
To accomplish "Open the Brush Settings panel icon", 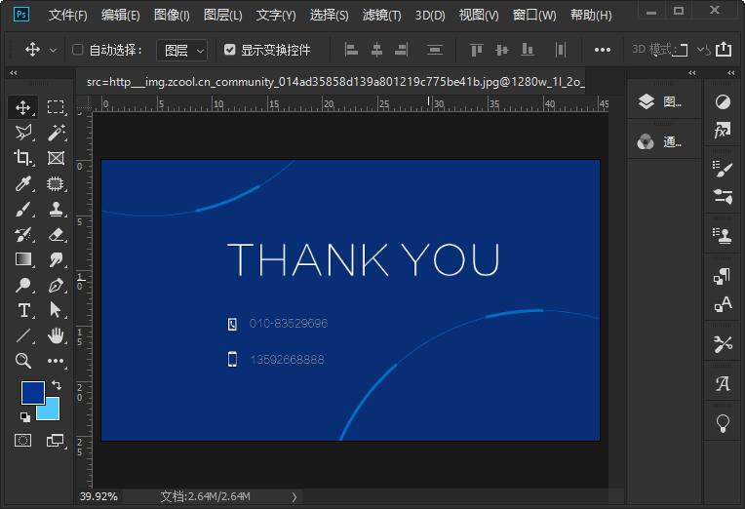I will click(x=723, y=169).
